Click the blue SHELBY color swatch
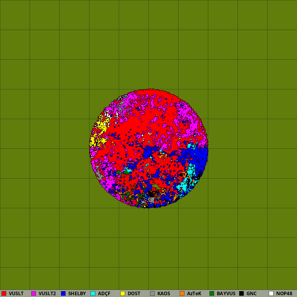297x297 pixels. click(x=63, y=293)
